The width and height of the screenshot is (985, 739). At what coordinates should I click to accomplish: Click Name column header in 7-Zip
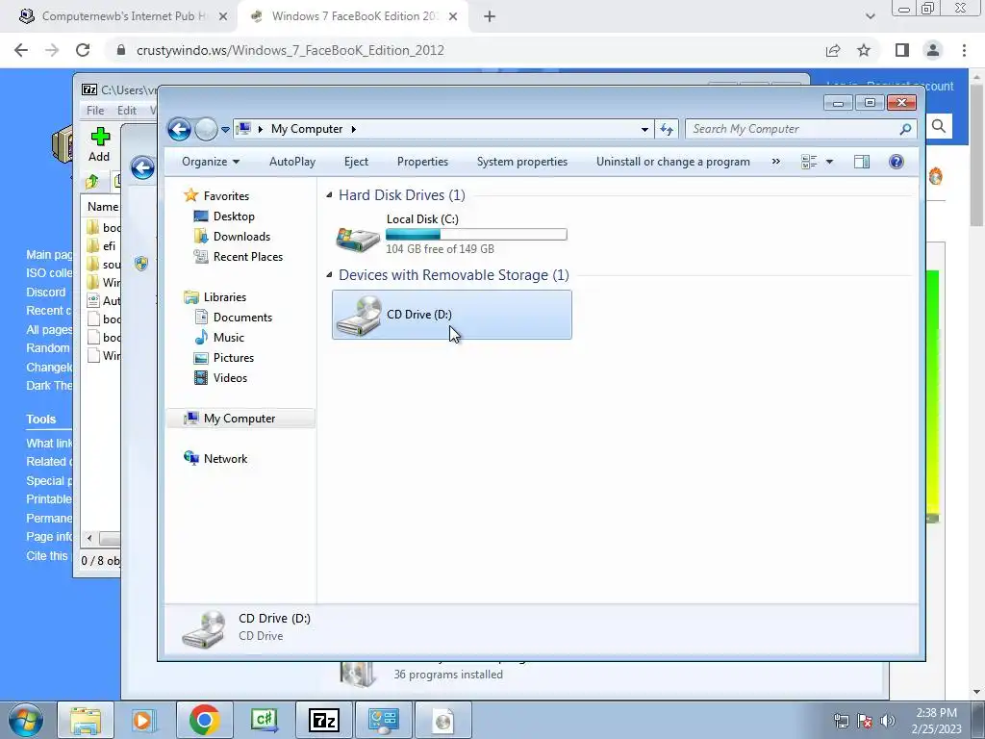click(x=102, y=207)
